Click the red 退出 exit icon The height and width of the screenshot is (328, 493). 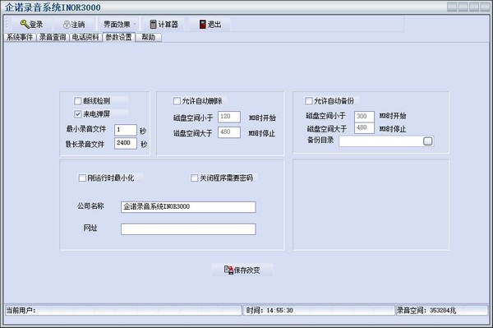pos(202,24)
